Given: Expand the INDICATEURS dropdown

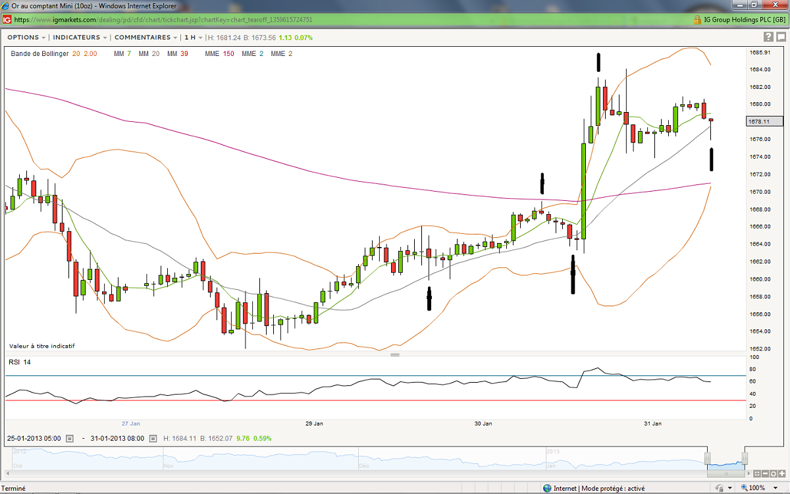Looking at the screenshot, I should pos(80,38).
